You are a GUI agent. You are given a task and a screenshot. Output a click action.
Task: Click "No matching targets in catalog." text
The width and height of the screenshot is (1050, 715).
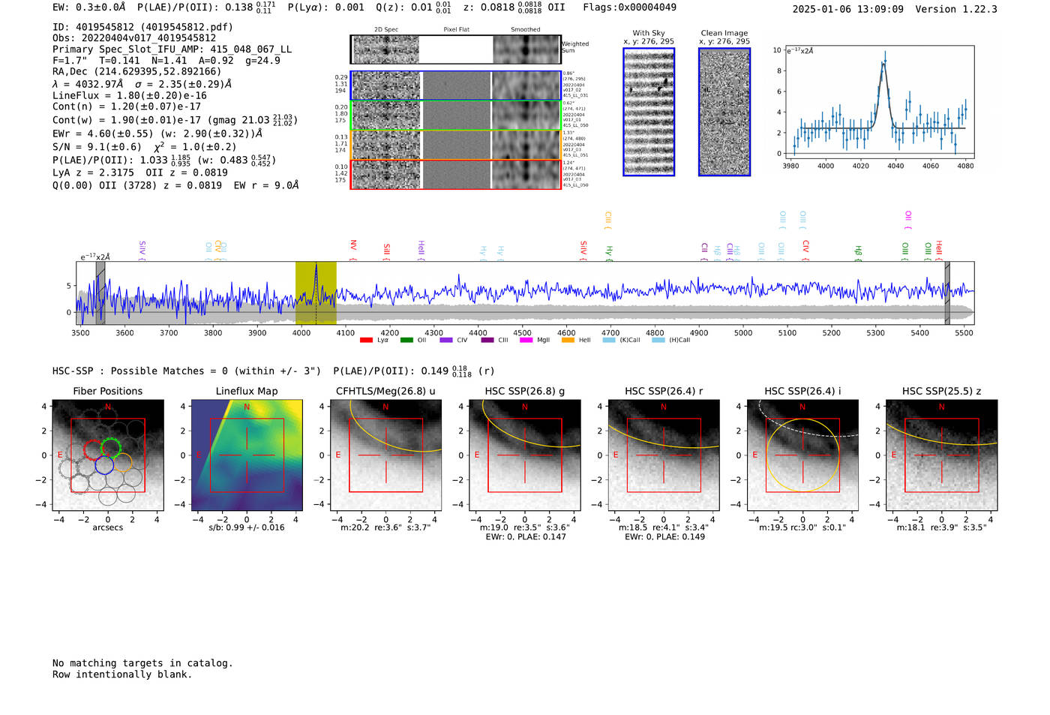point(142,663)
